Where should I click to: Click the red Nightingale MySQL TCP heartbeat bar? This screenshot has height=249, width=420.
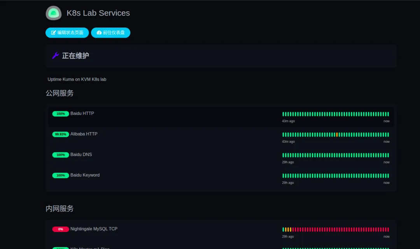click(x=336, y=230)
